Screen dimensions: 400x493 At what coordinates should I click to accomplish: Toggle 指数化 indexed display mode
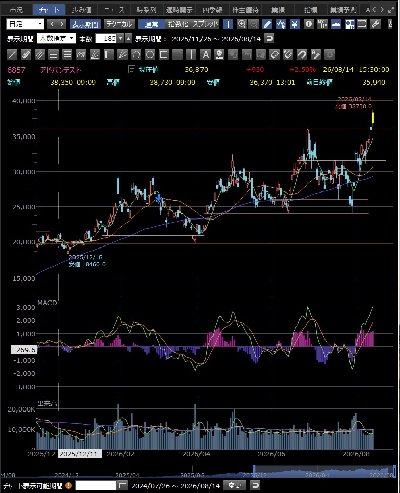tap(178, 24)
